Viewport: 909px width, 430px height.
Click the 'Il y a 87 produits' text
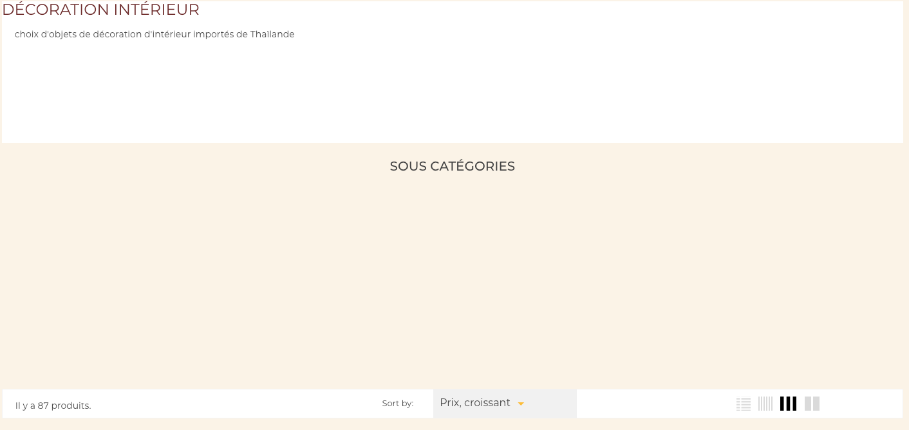point(53,406)
